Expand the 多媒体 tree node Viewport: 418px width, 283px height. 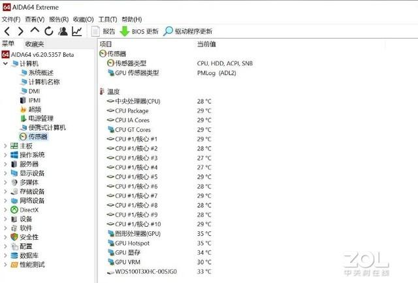tap(5, 182)
